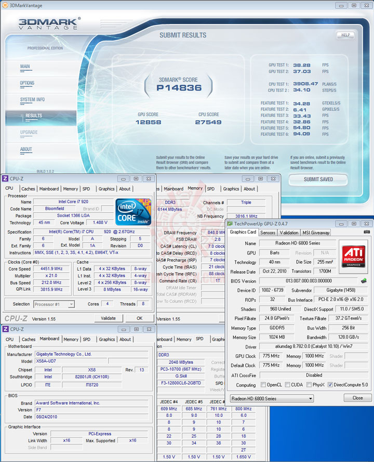Click the GPU TEST 1 value 38.28

[x=302, y=65]
